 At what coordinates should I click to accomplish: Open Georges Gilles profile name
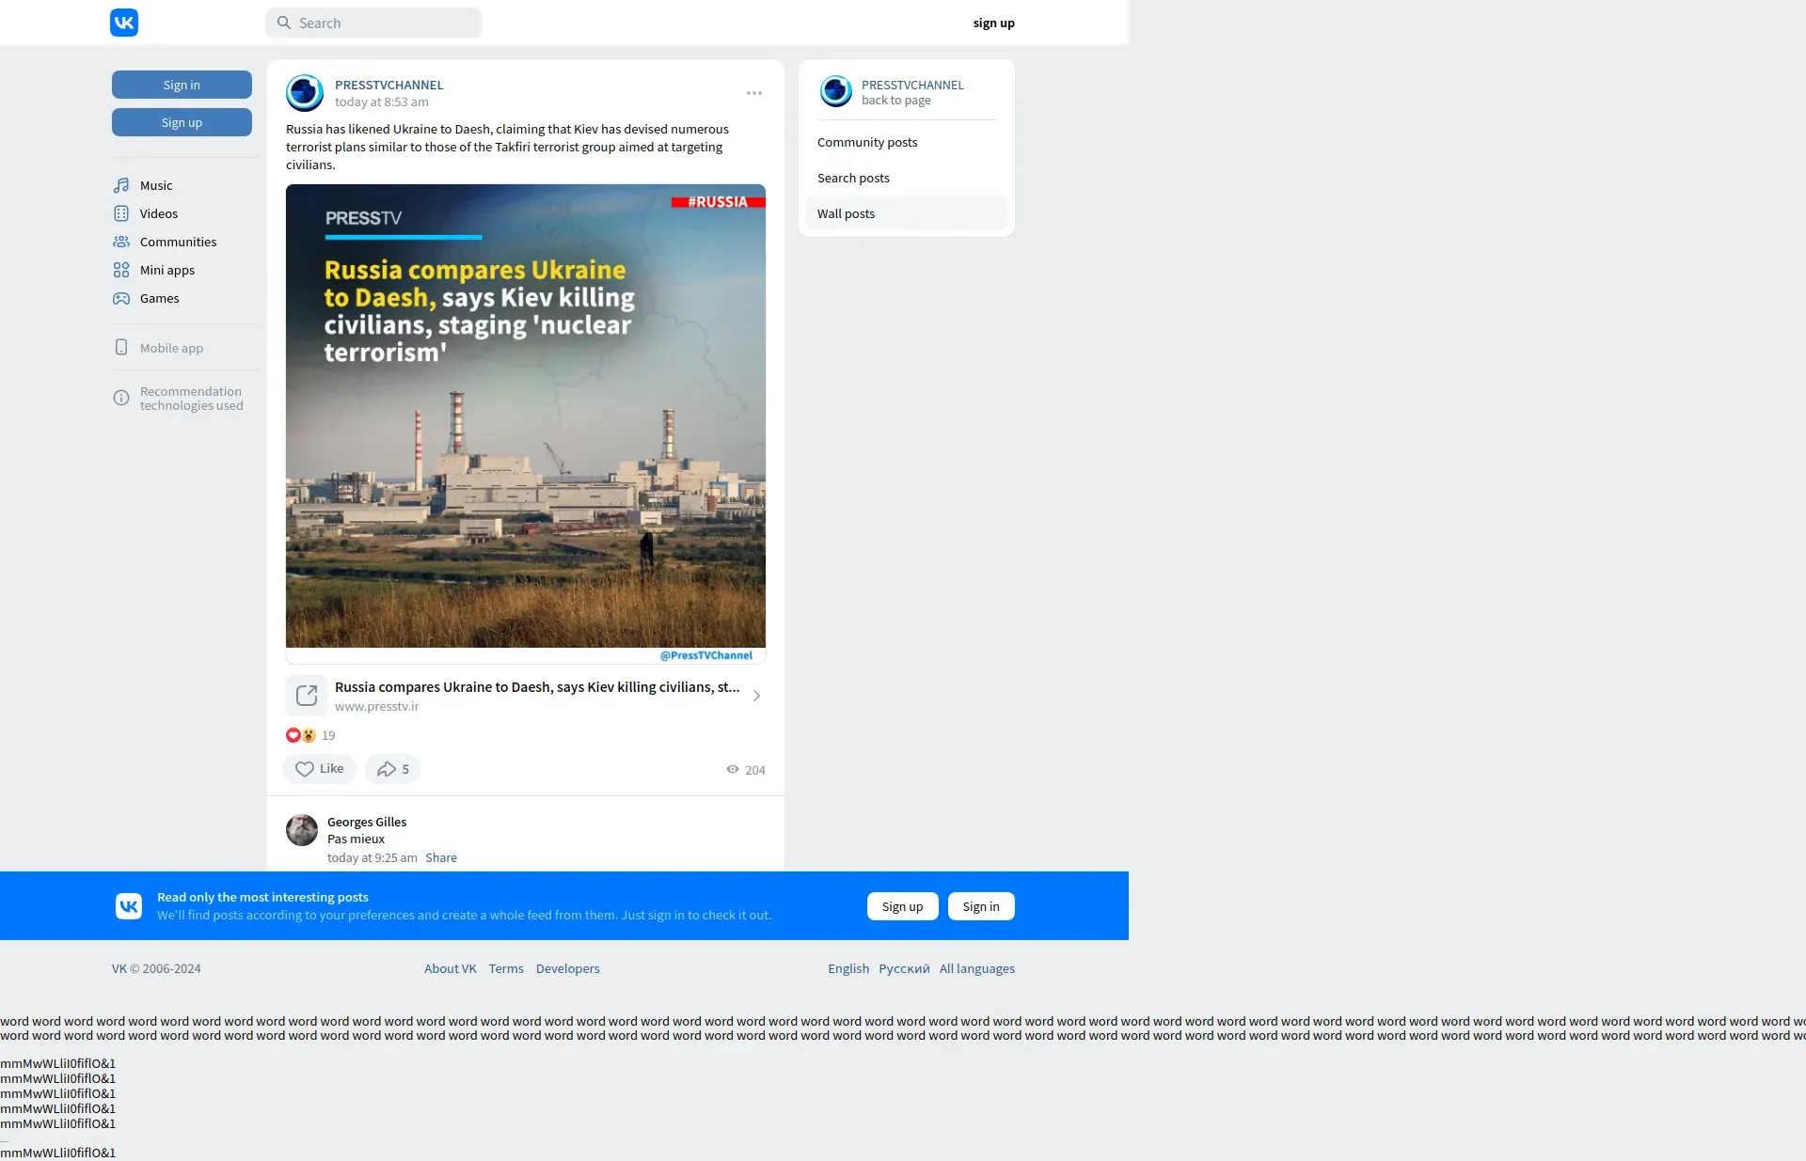(367, 822)
